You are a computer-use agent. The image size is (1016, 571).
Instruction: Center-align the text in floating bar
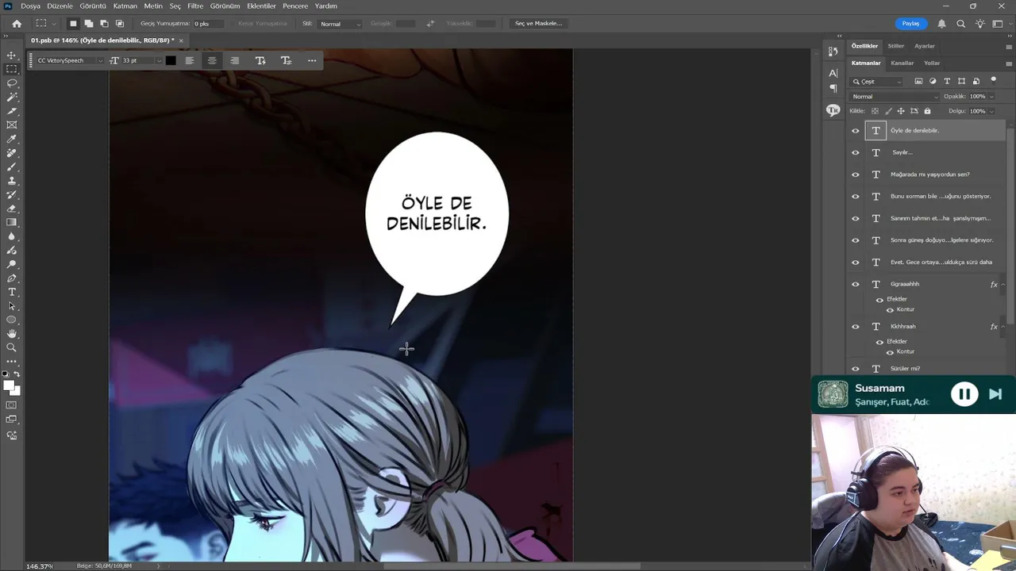coord(212,60)
